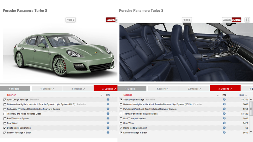Open info for Sport Design Package, right panel
The height and width of the screenshot is (142, 253).
tap(224, 99)
